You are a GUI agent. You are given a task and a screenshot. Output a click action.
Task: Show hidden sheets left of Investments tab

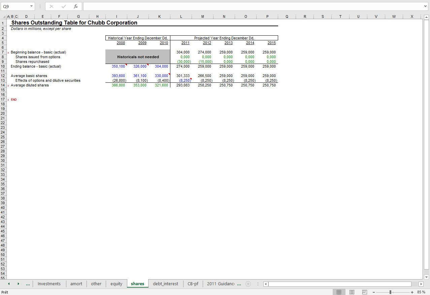(x=28, y=284)
